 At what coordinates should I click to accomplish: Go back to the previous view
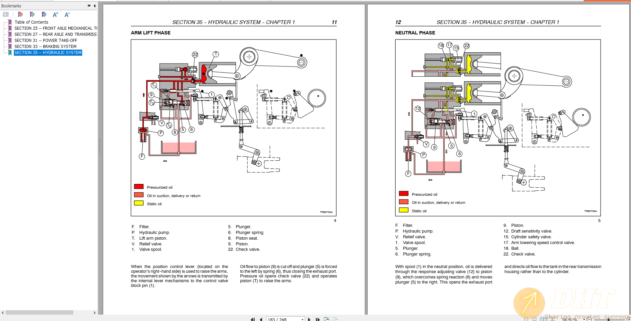pos(326,319)
